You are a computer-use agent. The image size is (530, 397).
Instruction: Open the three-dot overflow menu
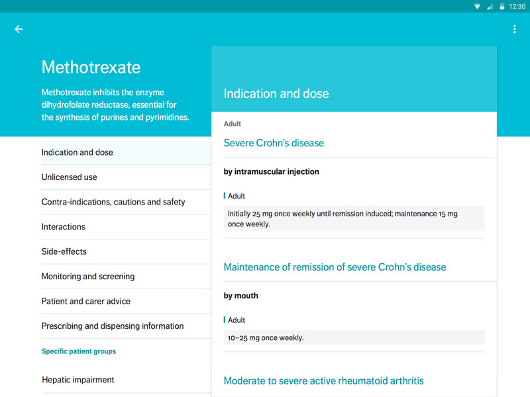click(515, 29)
